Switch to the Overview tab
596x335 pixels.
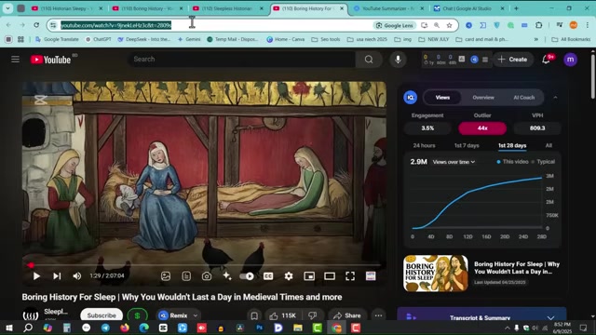[x=483, y=98]
